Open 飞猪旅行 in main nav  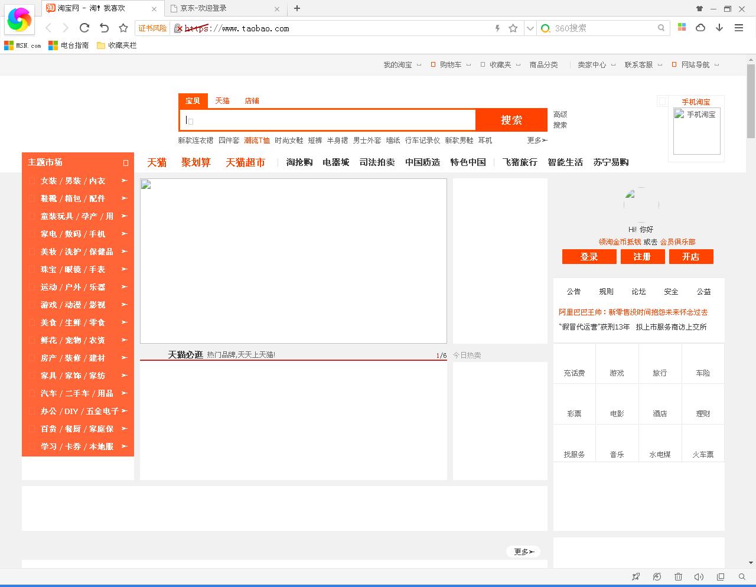[x=520, y=162]
